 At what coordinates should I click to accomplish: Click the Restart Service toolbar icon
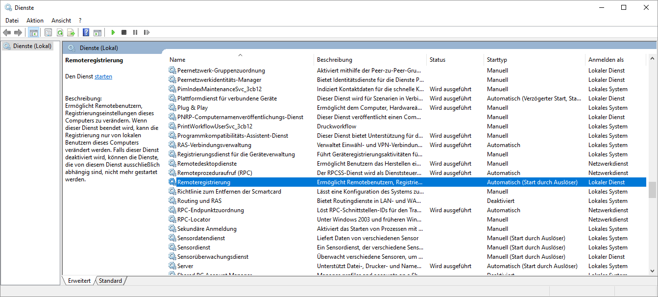pos(146,32)
